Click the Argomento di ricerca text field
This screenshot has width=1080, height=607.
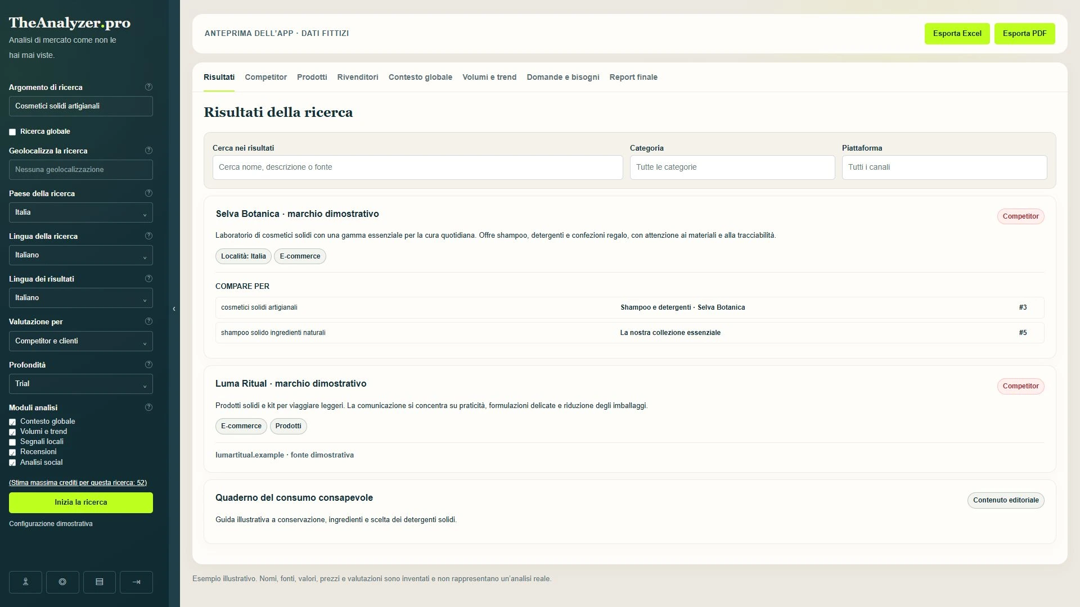point(81,106)
